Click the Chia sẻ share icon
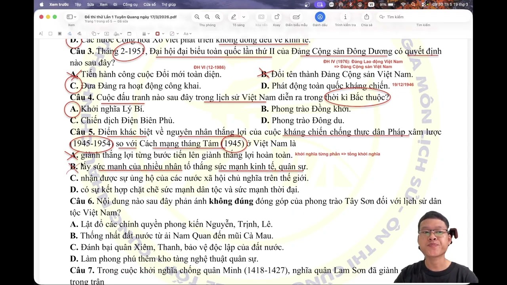 [366, 17]
